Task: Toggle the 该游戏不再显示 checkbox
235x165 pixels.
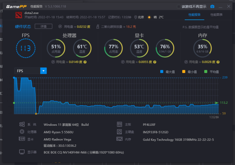Action: (x=179, y=7)
